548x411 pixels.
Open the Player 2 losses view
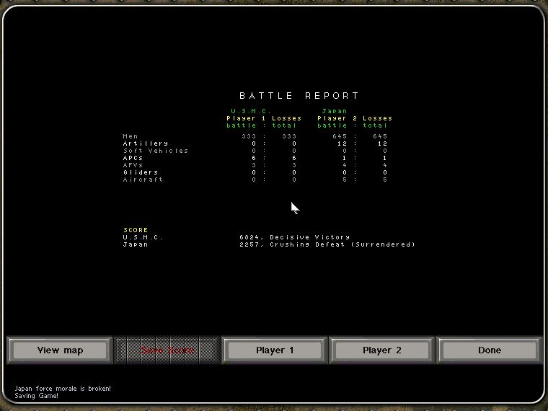[382, 350]
